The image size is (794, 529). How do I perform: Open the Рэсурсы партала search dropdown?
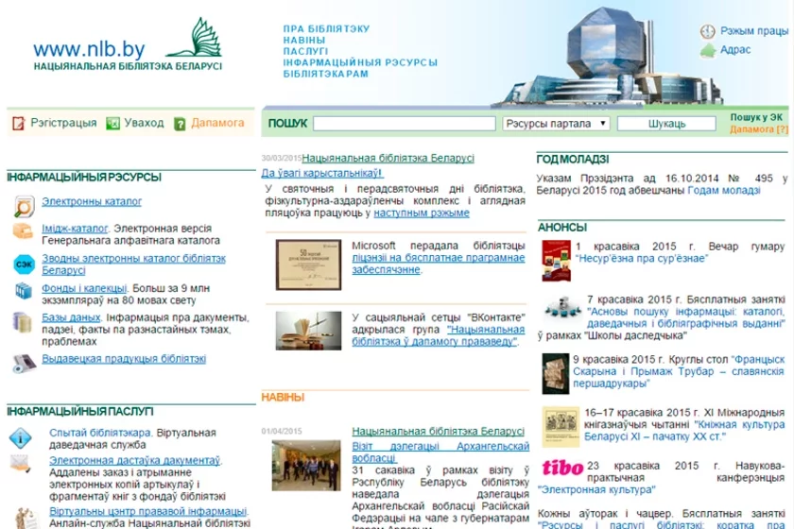(556, 124)
